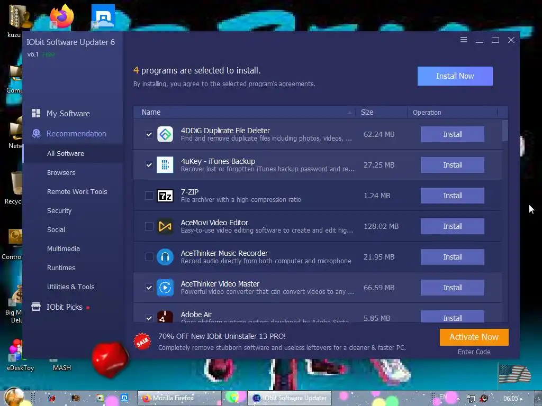Sort the list by the Name column

click(x=245, y=112)
